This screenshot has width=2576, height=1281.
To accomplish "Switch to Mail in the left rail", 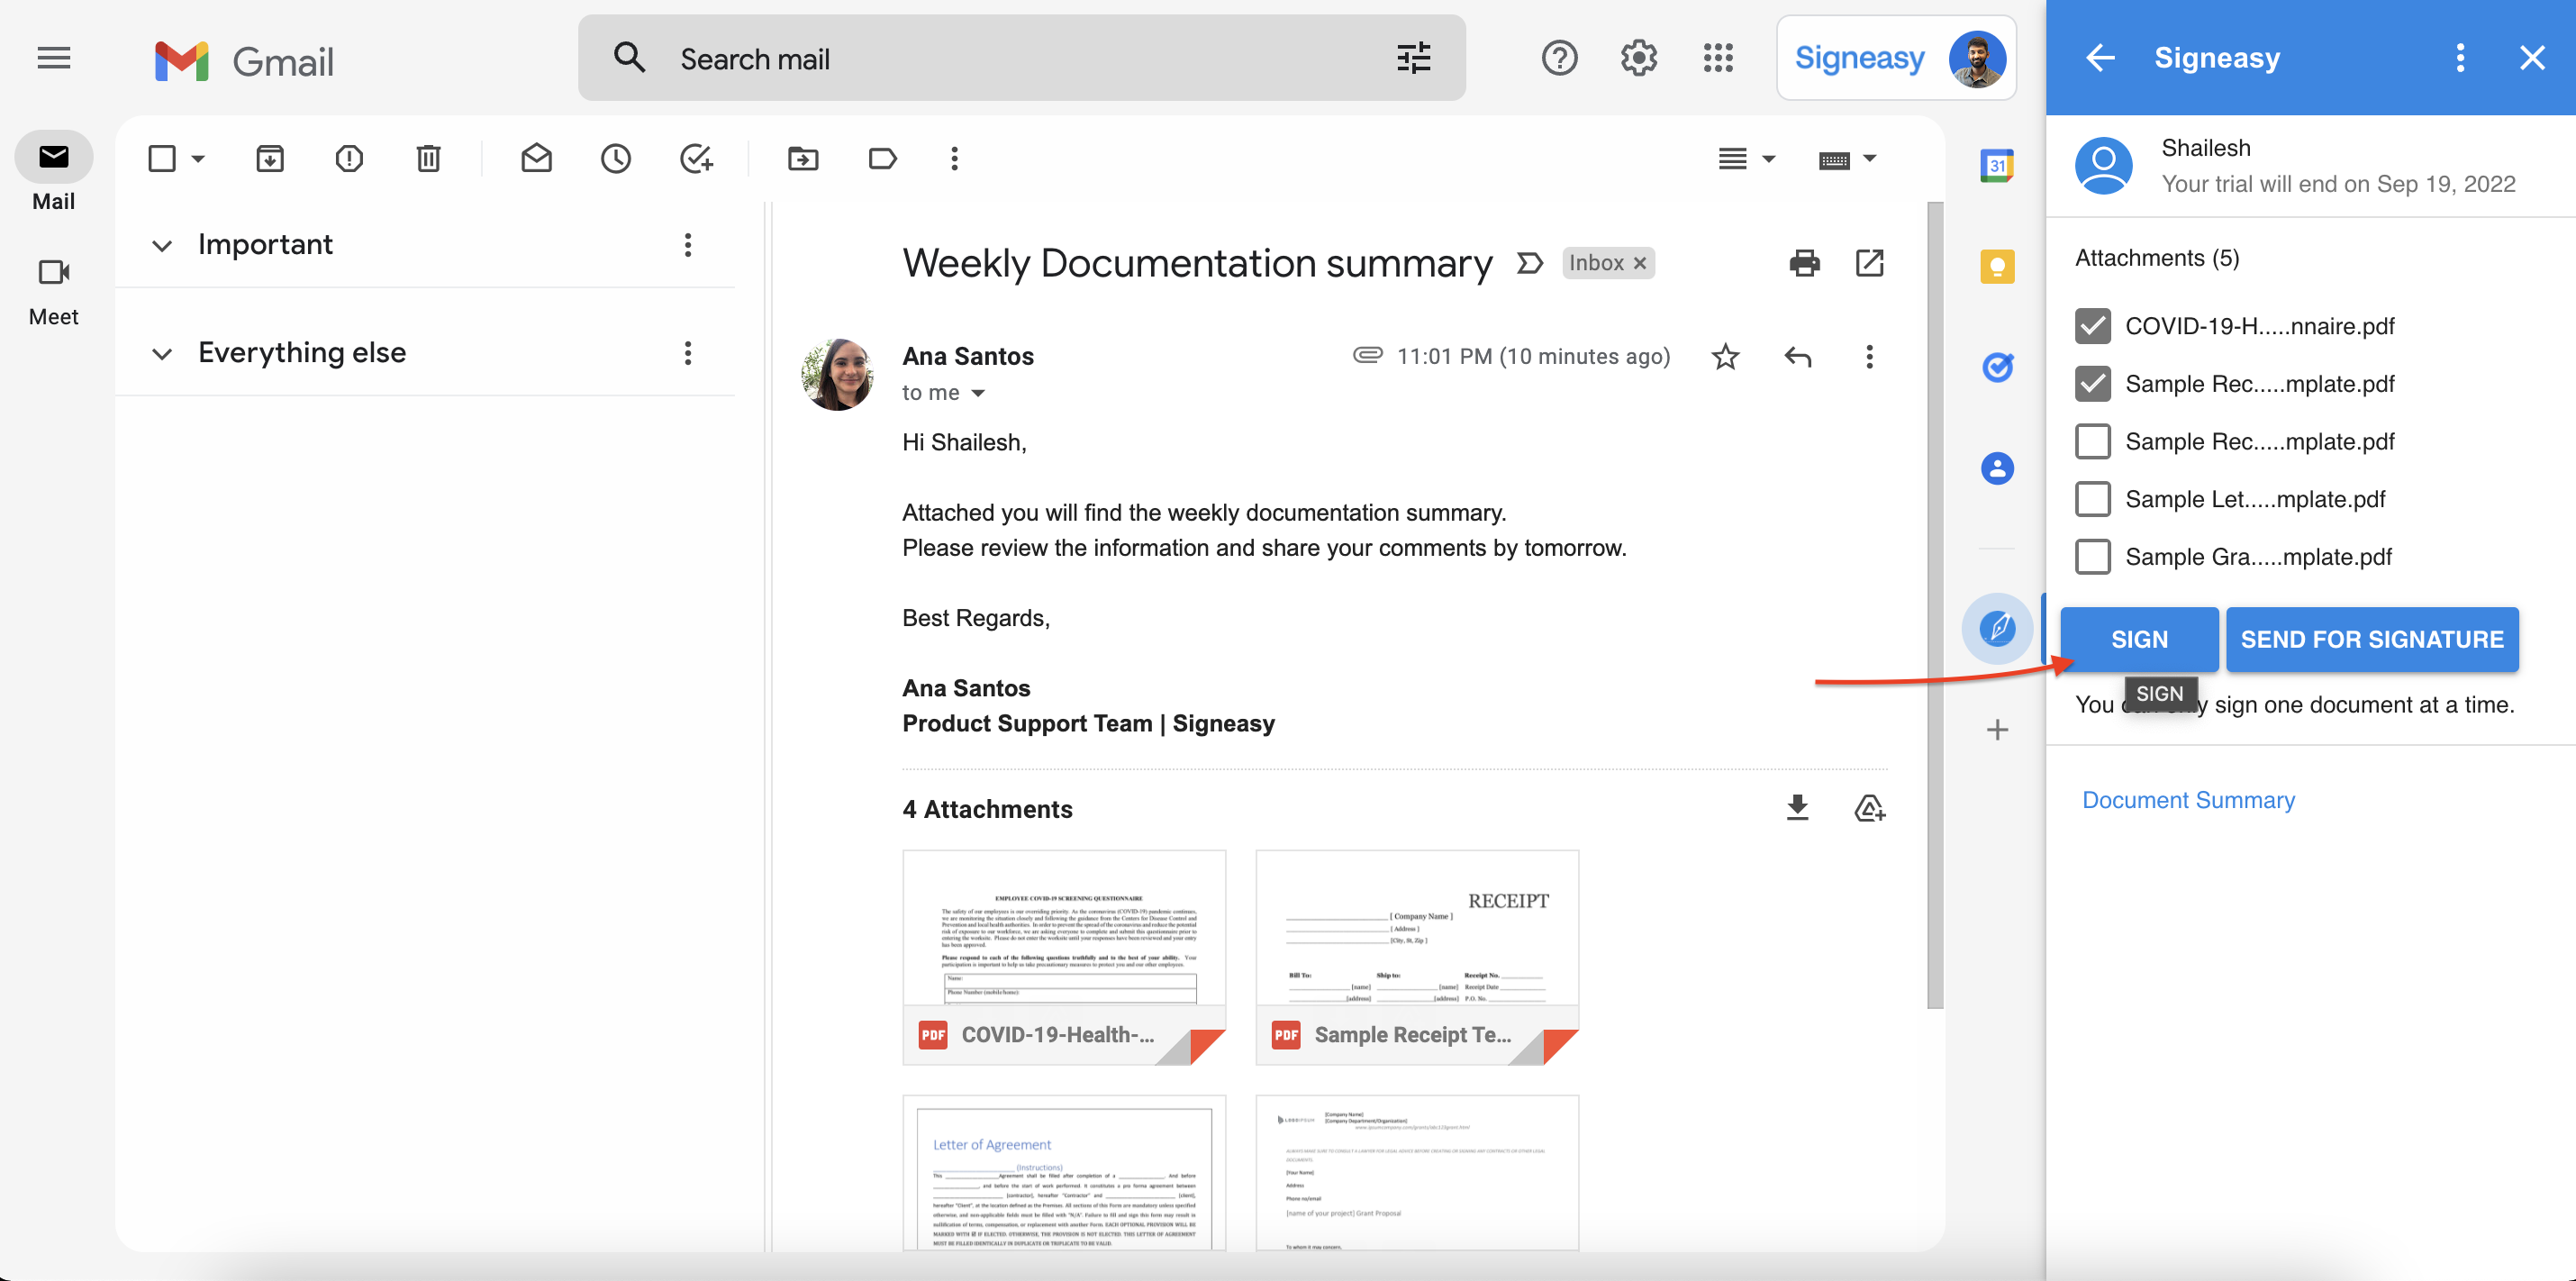I will (x=54, y=172).
